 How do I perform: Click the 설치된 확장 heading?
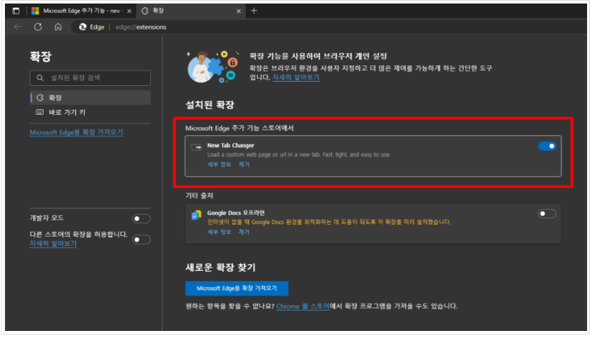point(210,105)
